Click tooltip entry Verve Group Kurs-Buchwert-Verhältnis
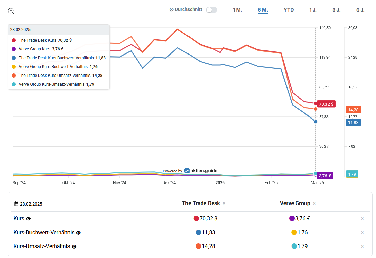376x258 pixels. (55, 67)
